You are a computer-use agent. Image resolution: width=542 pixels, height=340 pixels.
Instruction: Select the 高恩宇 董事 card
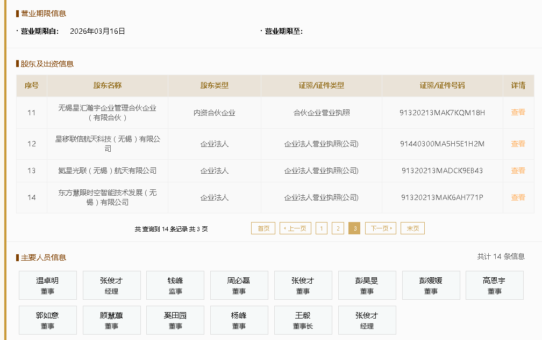pyautogui.click(x=494, y=285)
